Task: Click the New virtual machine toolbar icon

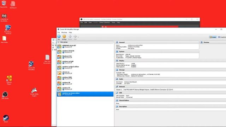Action: pos(59,37)
